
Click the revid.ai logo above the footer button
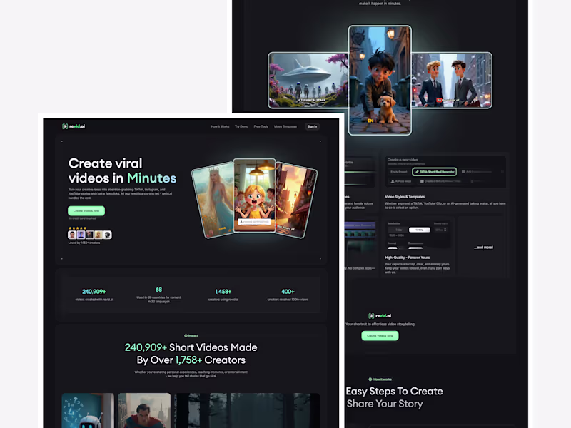(x=380, y=315)
